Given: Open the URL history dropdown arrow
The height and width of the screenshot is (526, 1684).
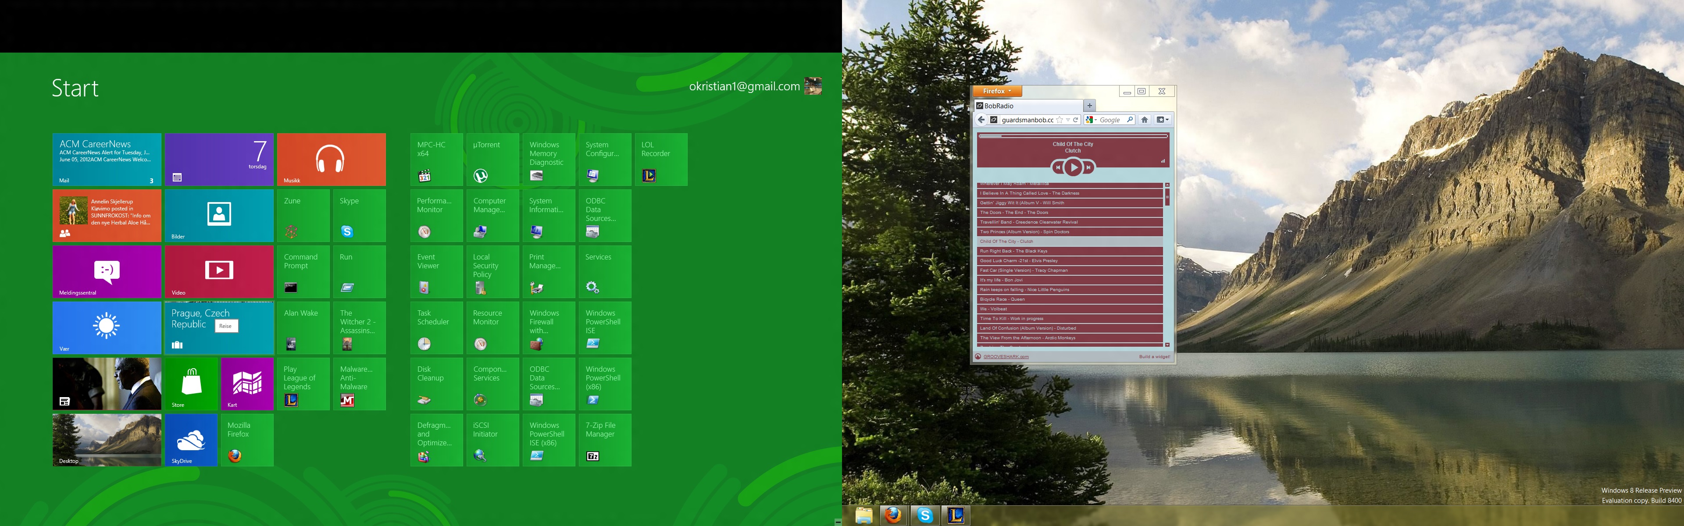Looking at the screenshot, I should pos(1068,120).
